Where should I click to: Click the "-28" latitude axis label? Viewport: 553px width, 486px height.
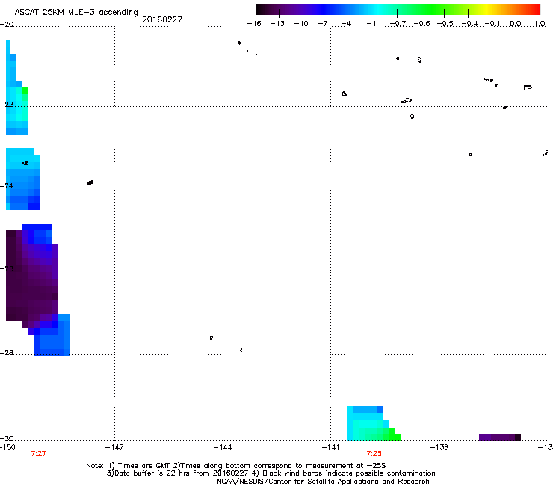pyautogui.click(x=7, y=353)
